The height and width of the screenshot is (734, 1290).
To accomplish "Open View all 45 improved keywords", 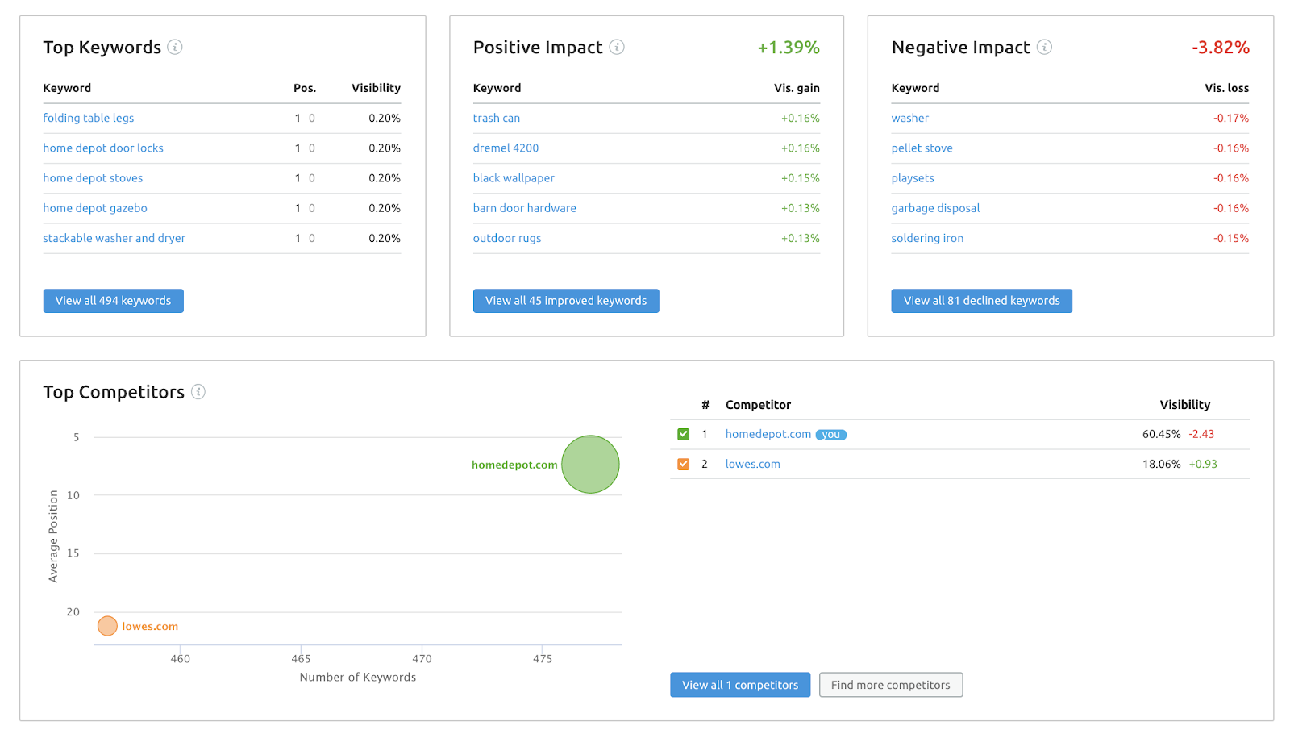I will pyautogui.click(x=565, y=301).
